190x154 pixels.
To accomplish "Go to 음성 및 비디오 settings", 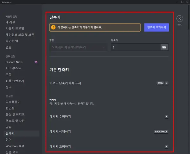I will [x=15, y=114].
